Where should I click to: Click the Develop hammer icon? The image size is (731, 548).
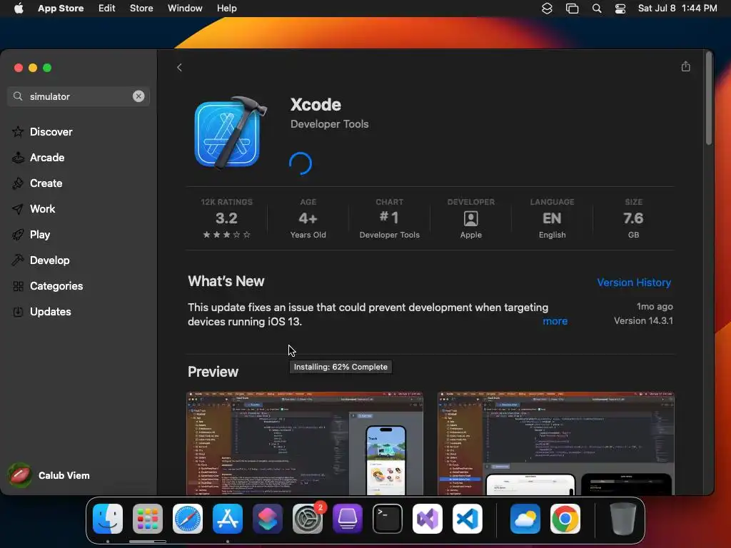pyautogui.click(x=18, y=260)
